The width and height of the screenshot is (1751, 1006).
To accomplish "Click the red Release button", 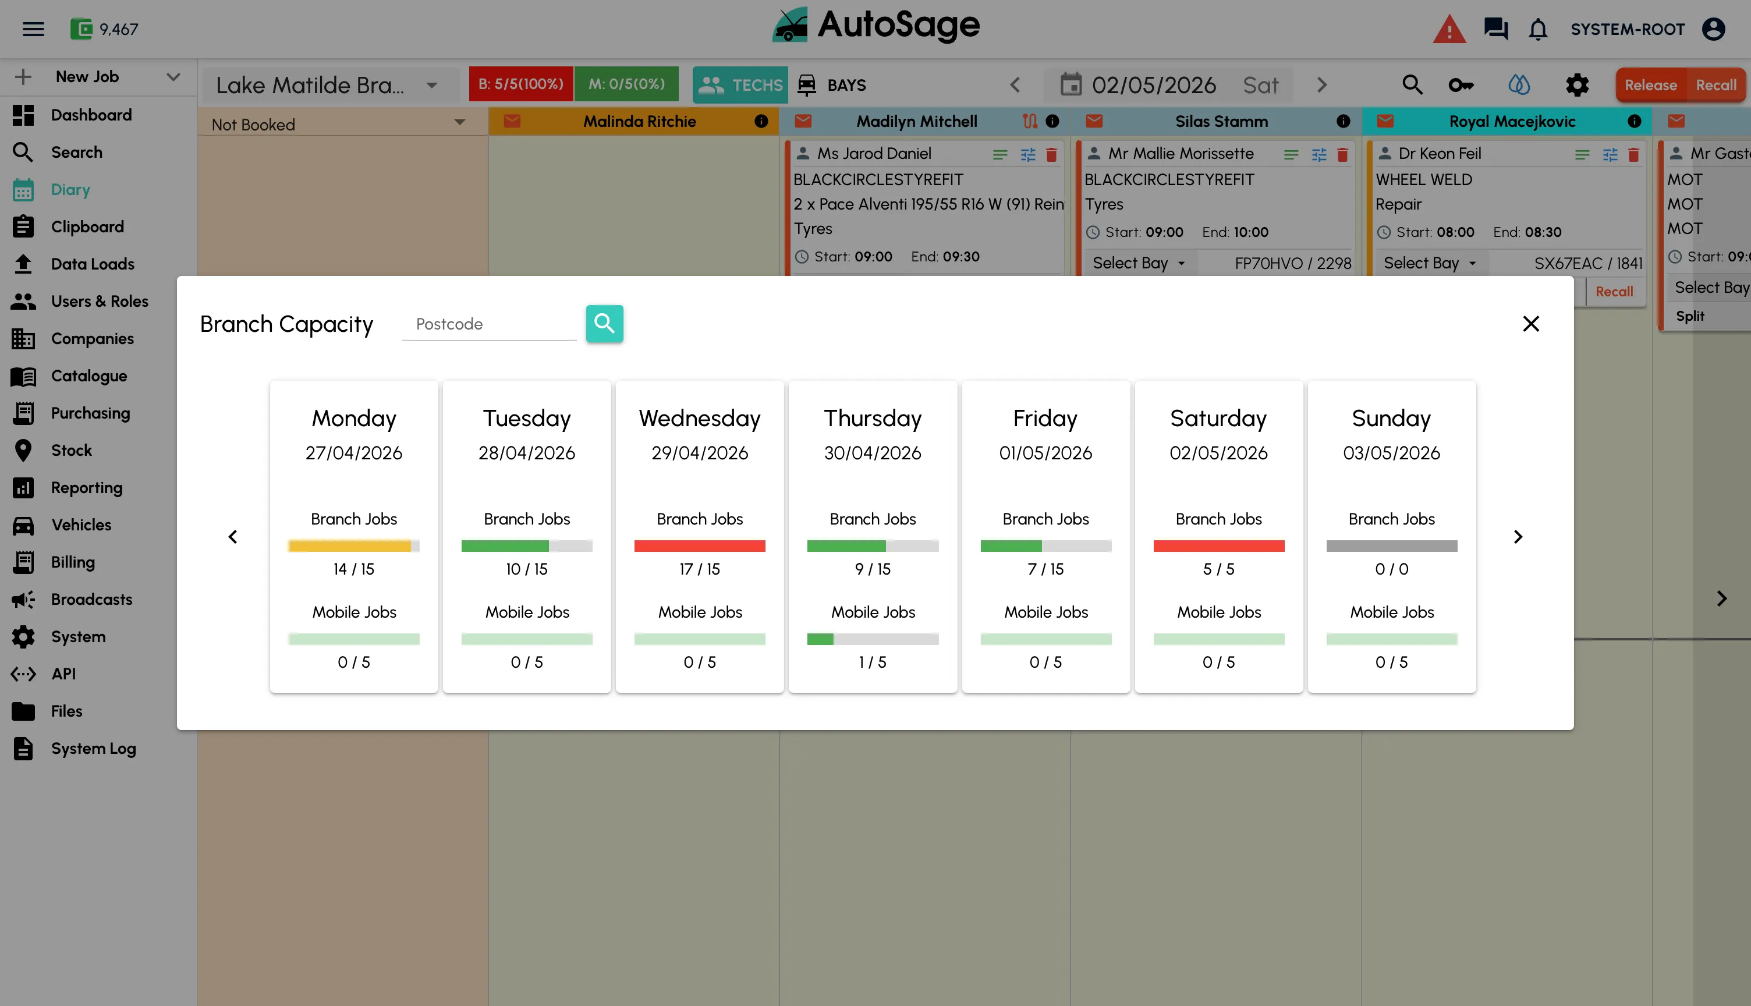I will 1651,85.
